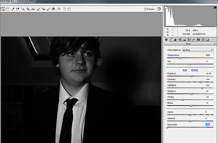Rotate image 90 degrees counterclockwise

click(64, 9)
